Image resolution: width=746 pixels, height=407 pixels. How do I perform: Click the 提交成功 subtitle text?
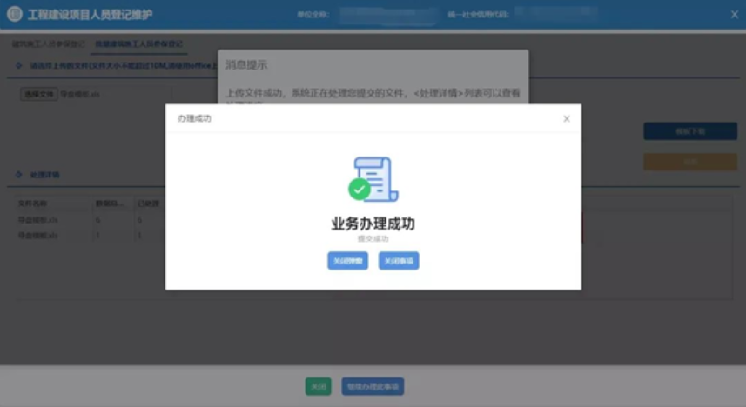373,238
